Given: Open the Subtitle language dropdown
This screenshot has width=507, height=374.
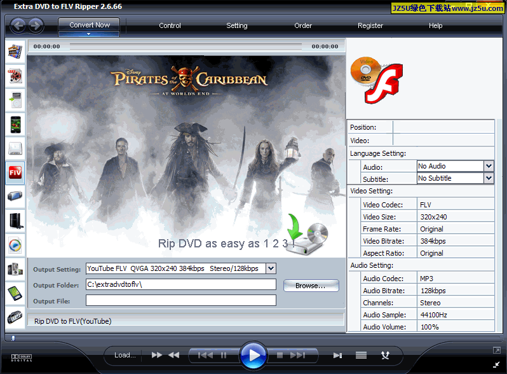Looking at the screenshot, I should [x=489, y=178].
